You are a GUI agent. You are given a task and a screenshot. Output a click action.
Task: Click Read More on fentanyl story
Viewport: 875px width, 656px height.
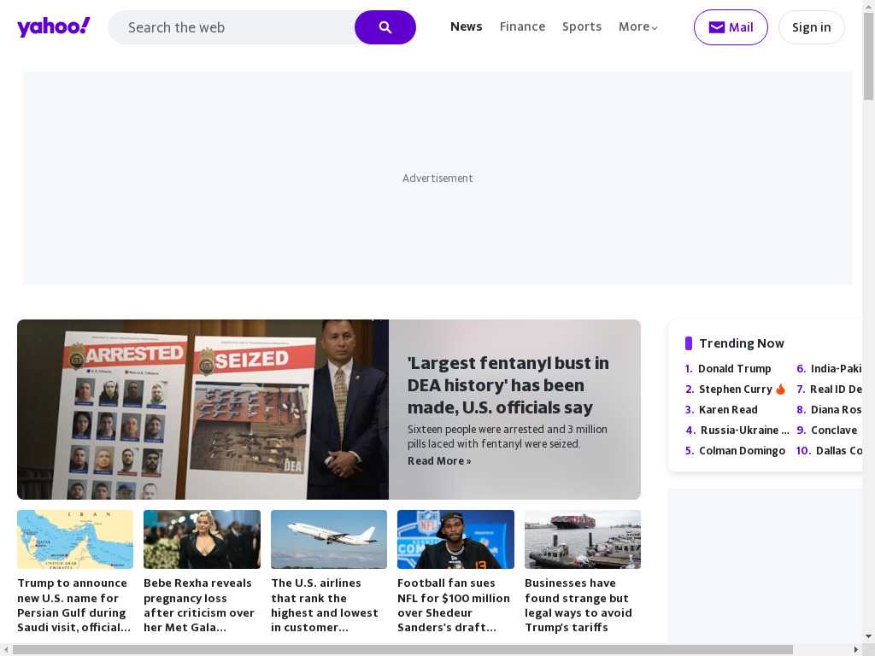[x=439, y=460]
